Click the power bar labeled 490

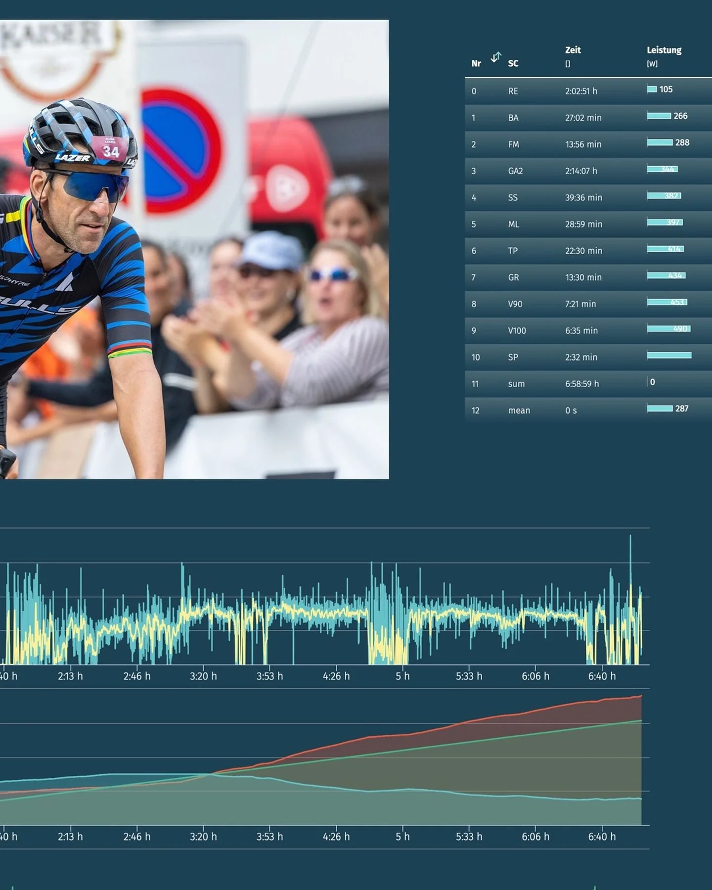(669, 329)
